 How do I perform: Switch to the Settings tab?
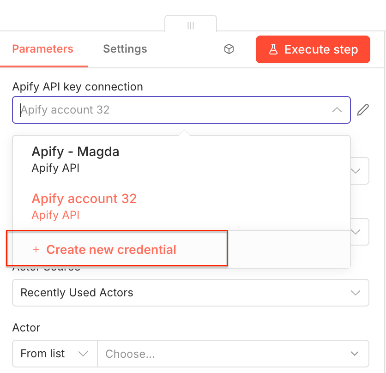(x=125, y=49)
